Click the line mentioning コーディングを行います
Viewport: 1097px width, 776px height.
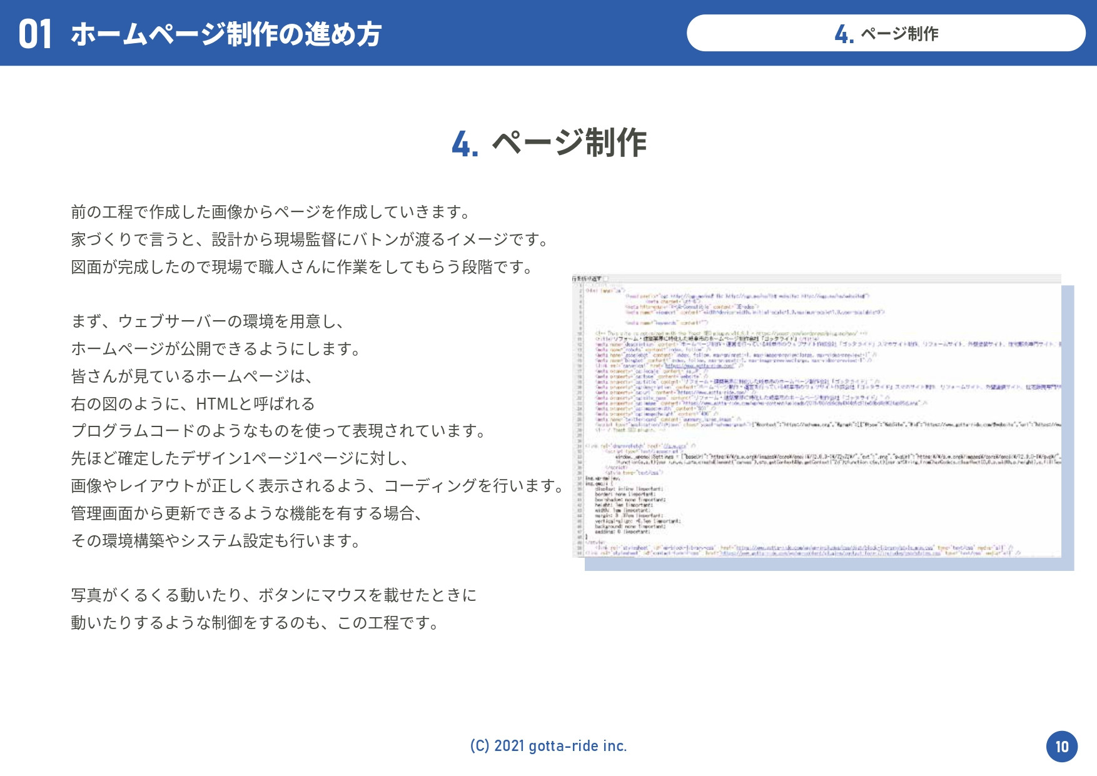click(x=318, y=486)
